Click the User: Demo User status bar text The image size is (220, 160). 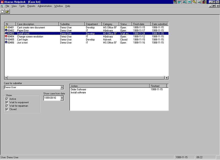(10, 158)
